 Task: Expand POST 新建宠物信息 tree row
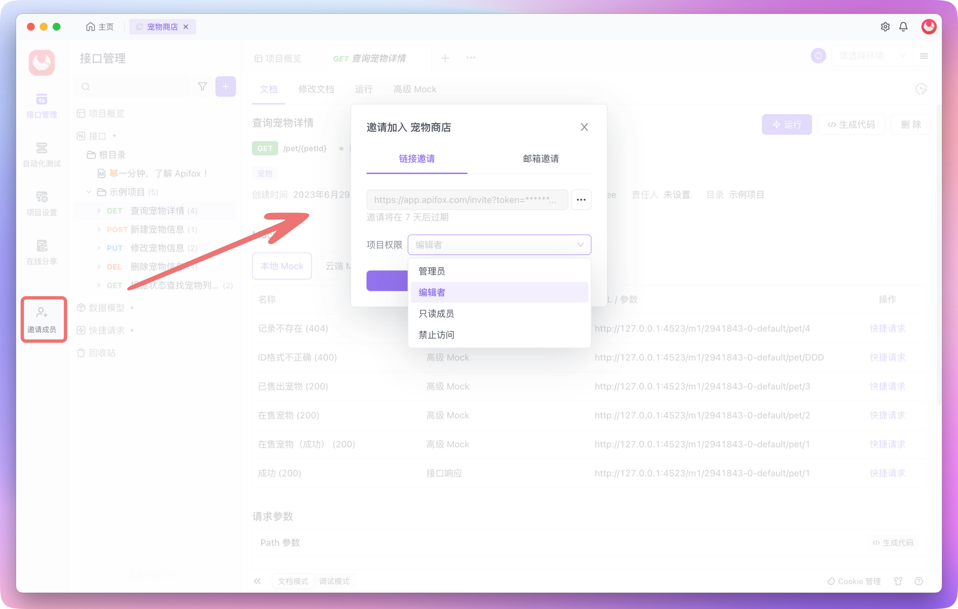(x=99, y=230)
